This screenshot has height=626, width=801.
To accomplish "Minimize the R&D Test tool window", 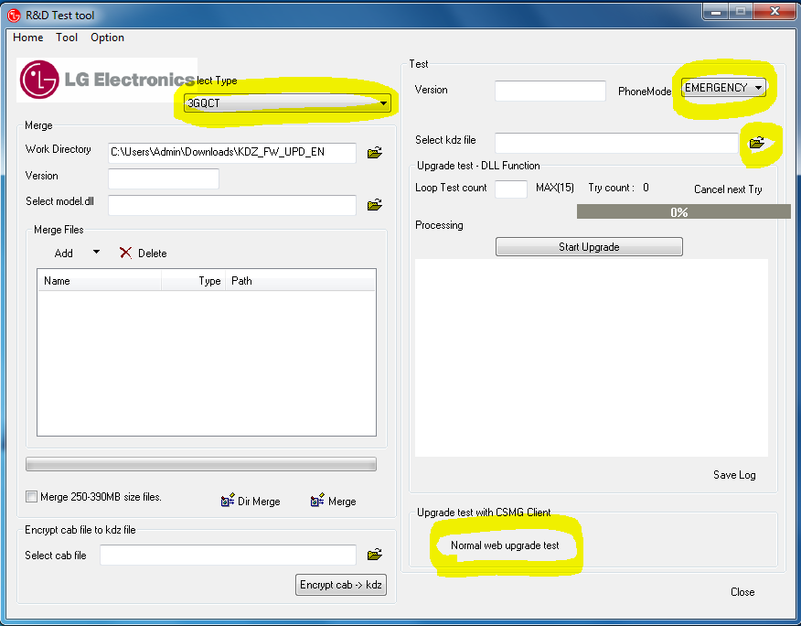I will pyautogui.click(x=716, y=11).
